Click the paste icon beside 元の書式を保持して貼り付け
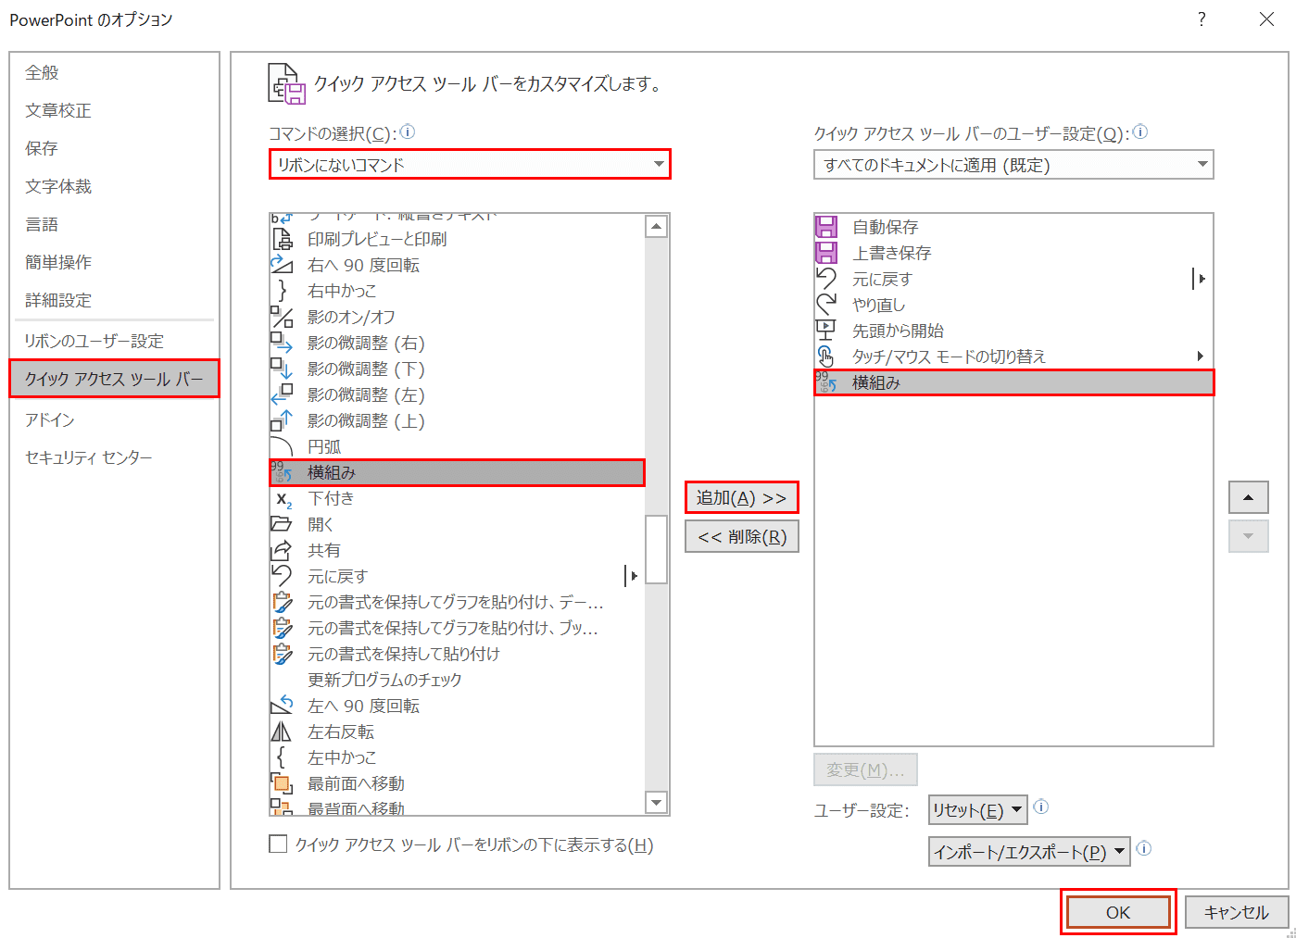Screen dimensions: 1296x938 click(x=282, y=654)
